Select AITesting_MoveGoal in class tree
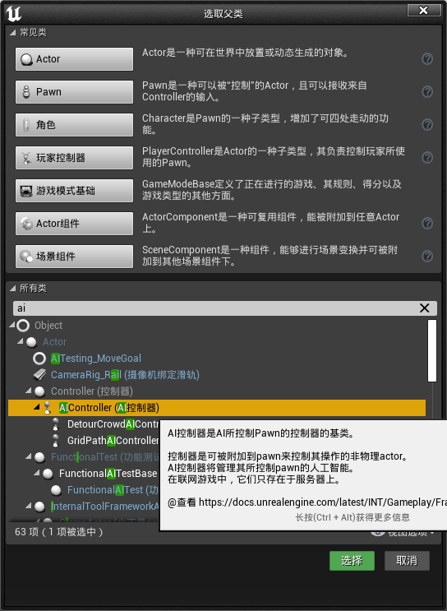 (x=96, y=359)
